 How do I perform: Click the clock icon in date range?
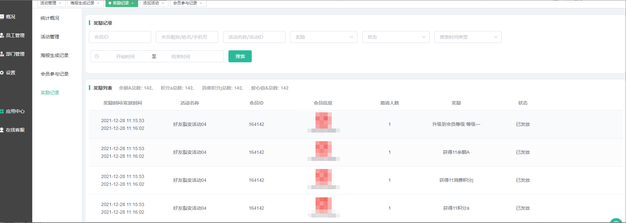point(97,56)
